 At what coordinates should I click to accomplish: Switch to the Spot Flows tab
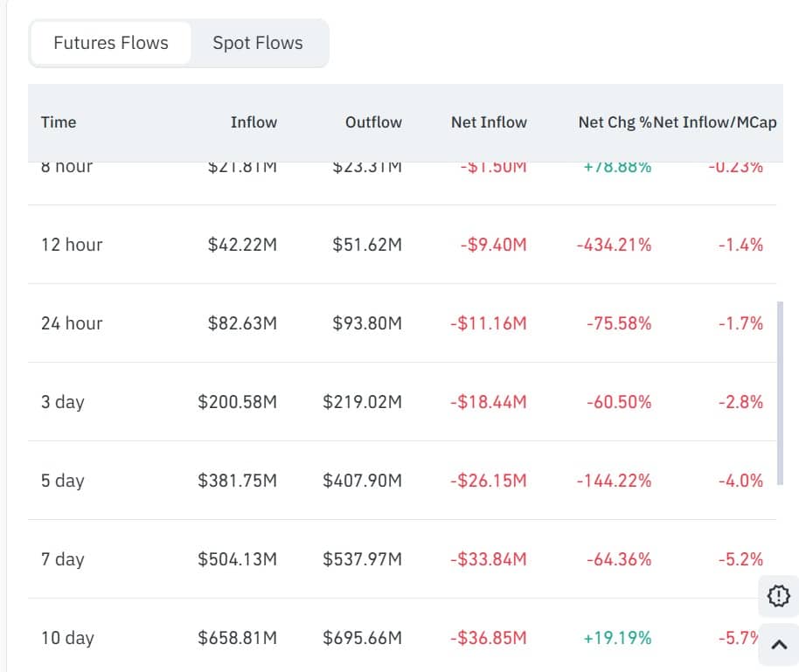[x=257, y=42]
